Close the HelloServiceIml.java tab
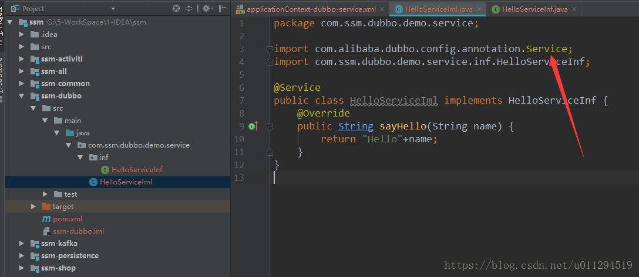639x277 pixels. pos(479,9)
